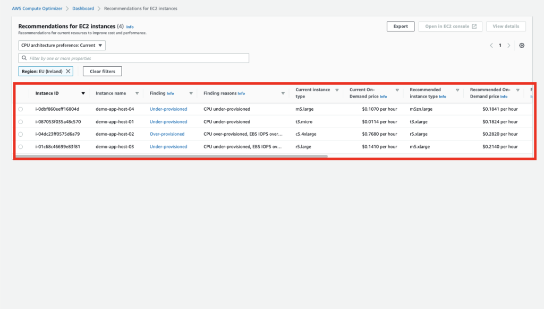Sort by Instance name column arrow
The width and height of the screenshot is (544, 309).
[x=137, y=93]
